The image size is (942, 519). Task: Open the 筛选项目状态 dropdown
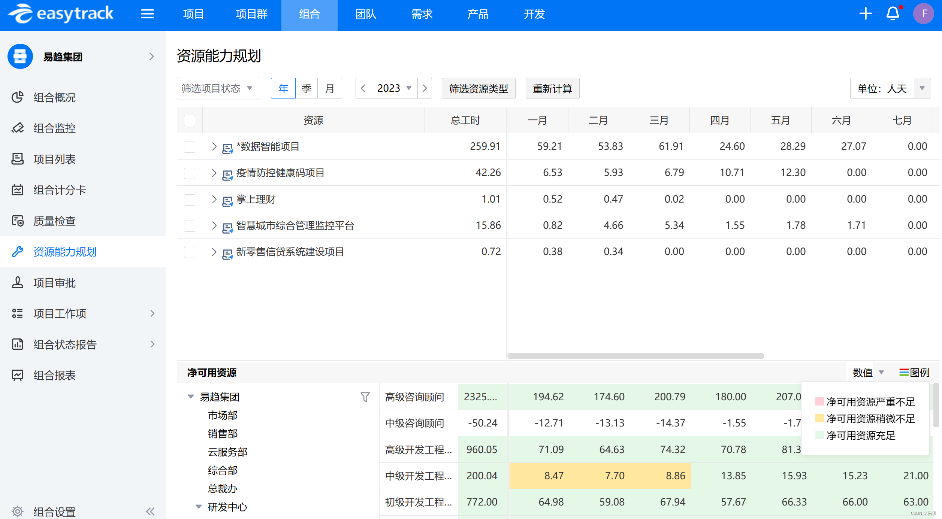(218, 88)
